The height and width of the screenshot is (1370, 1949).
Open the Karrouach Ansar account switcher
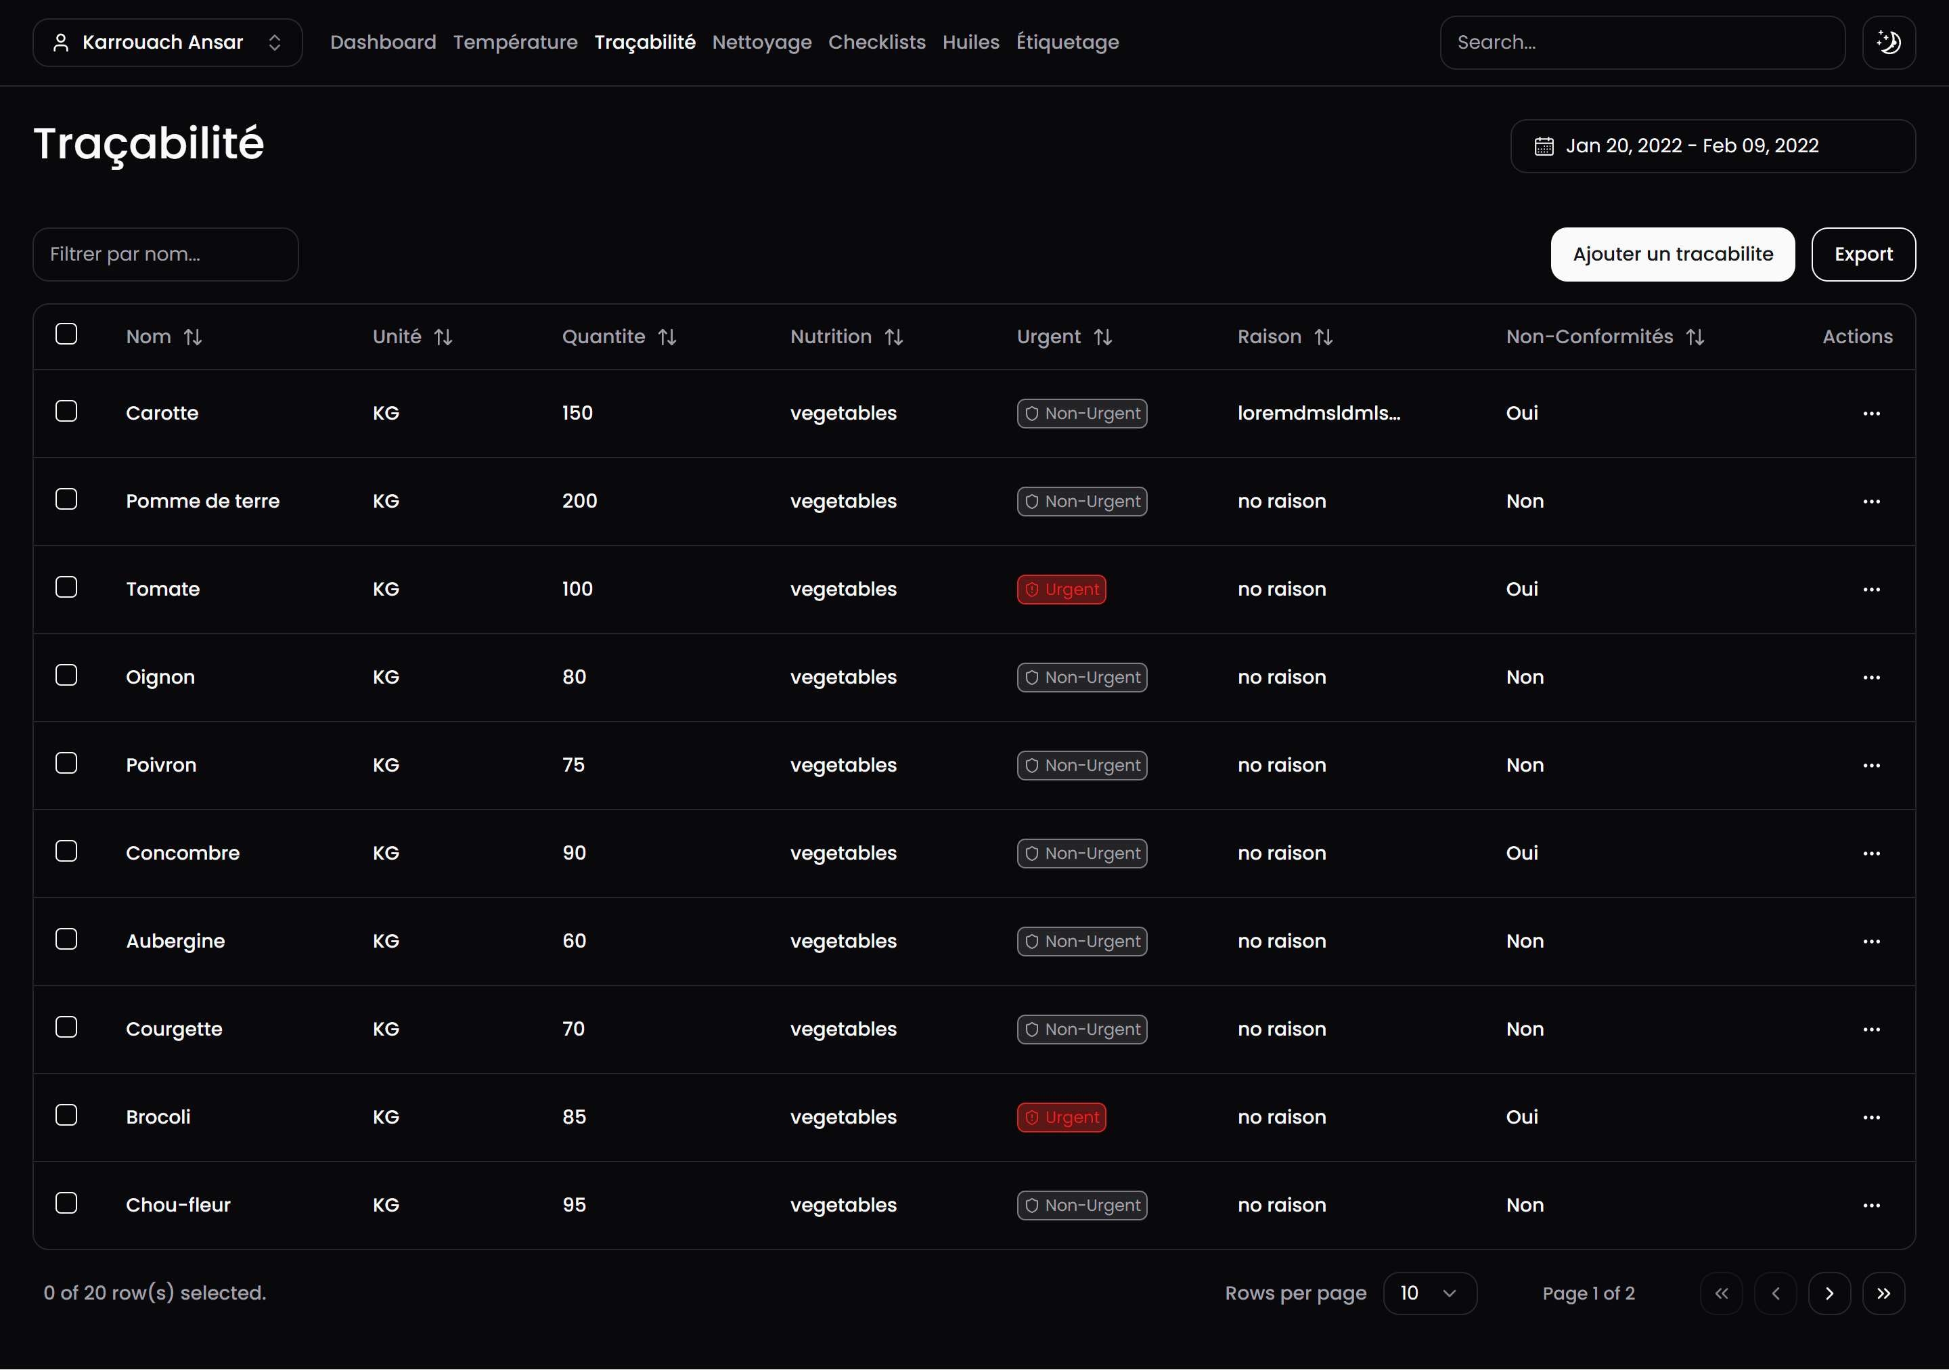point(167,43)
